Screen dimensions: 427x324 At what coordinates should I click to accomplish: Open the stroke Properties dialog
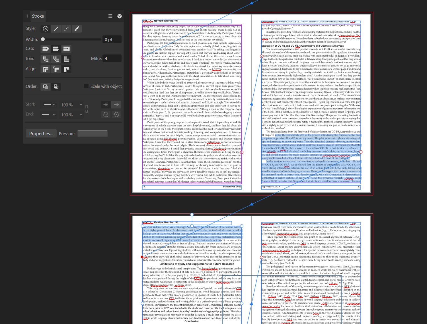41,134
